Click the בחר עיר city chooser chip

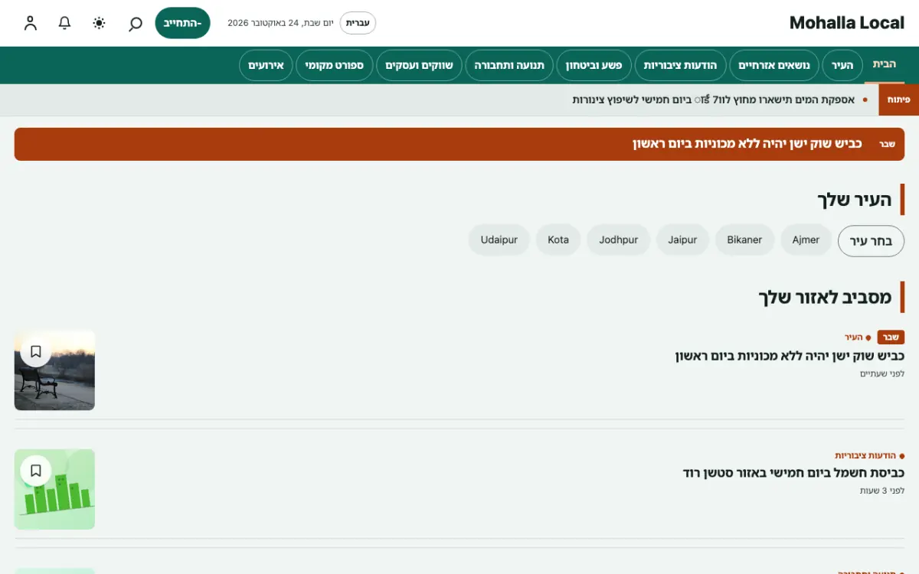click(872, 240)
